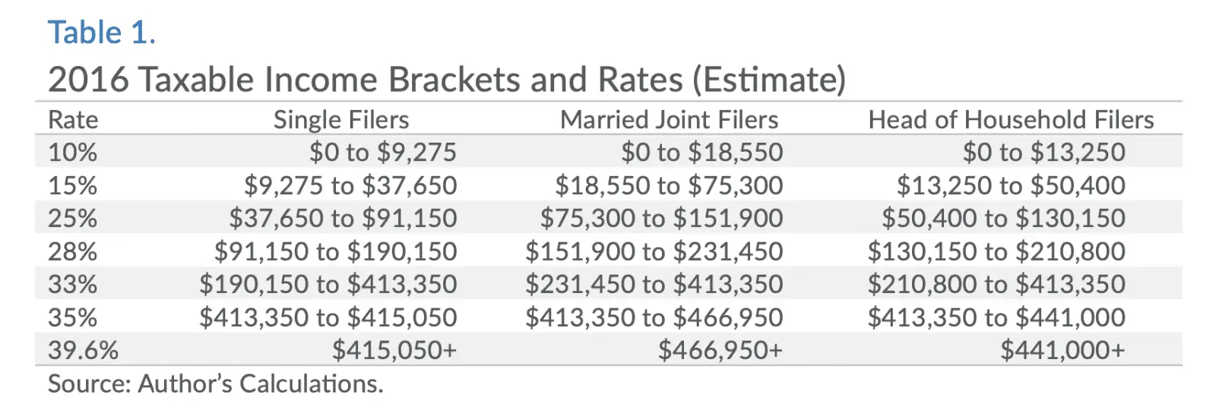The image size is (1216, 413).
Task: Click the 33% rate cell
Action: point(73,285)
